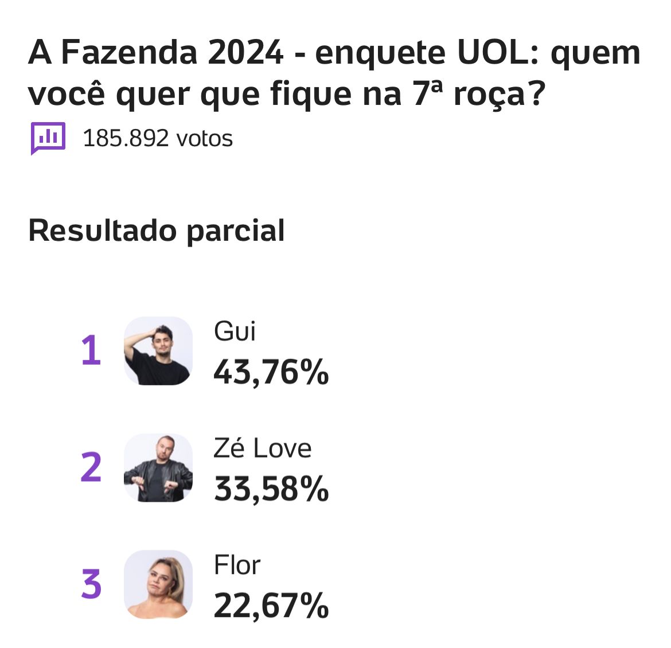Click the Resultado parcial heading
The width and height of the screenshot is (671, 648).
point(156,231)
